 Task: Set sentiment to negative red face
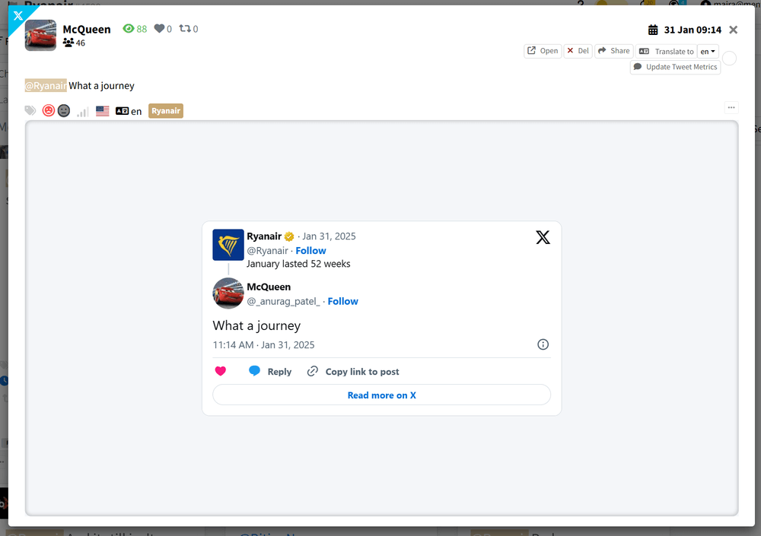[49, 110]
